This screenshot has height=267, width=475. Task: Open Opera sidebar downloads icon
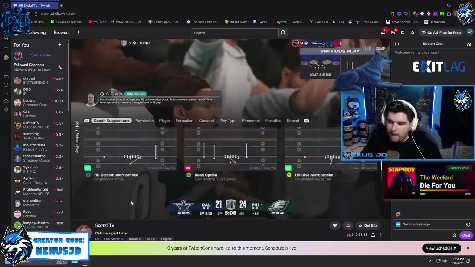click(6, 93)
